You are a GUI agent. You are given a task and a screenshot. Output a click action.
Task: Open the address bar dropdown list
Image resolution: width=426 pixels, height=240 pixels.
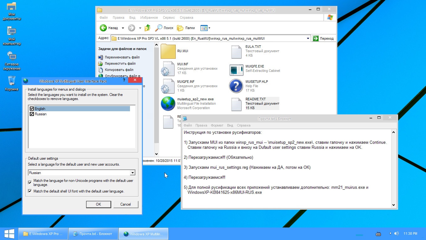point(307,38)
